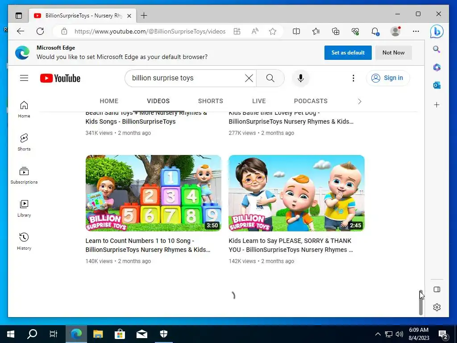Viewport: 457px width, 343px height.
Task: Open the Windows Start menu
Action: click(x=11, y=334)
